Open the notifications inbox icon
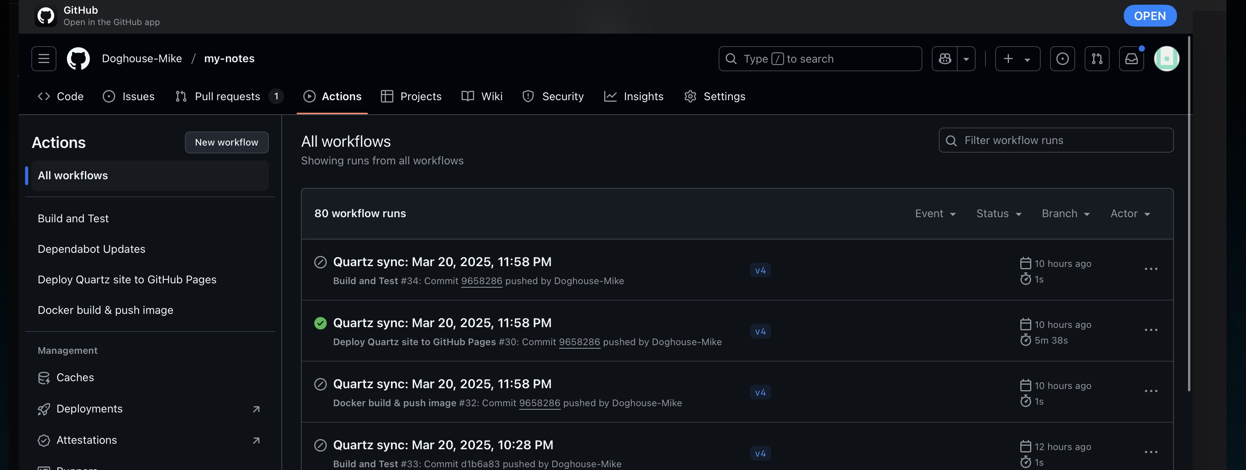1246x470 pixels. click(x=1131, y=58)
